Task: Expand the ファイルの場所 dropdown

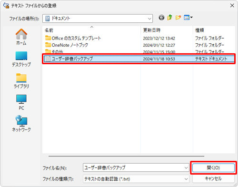Action: 149,19
